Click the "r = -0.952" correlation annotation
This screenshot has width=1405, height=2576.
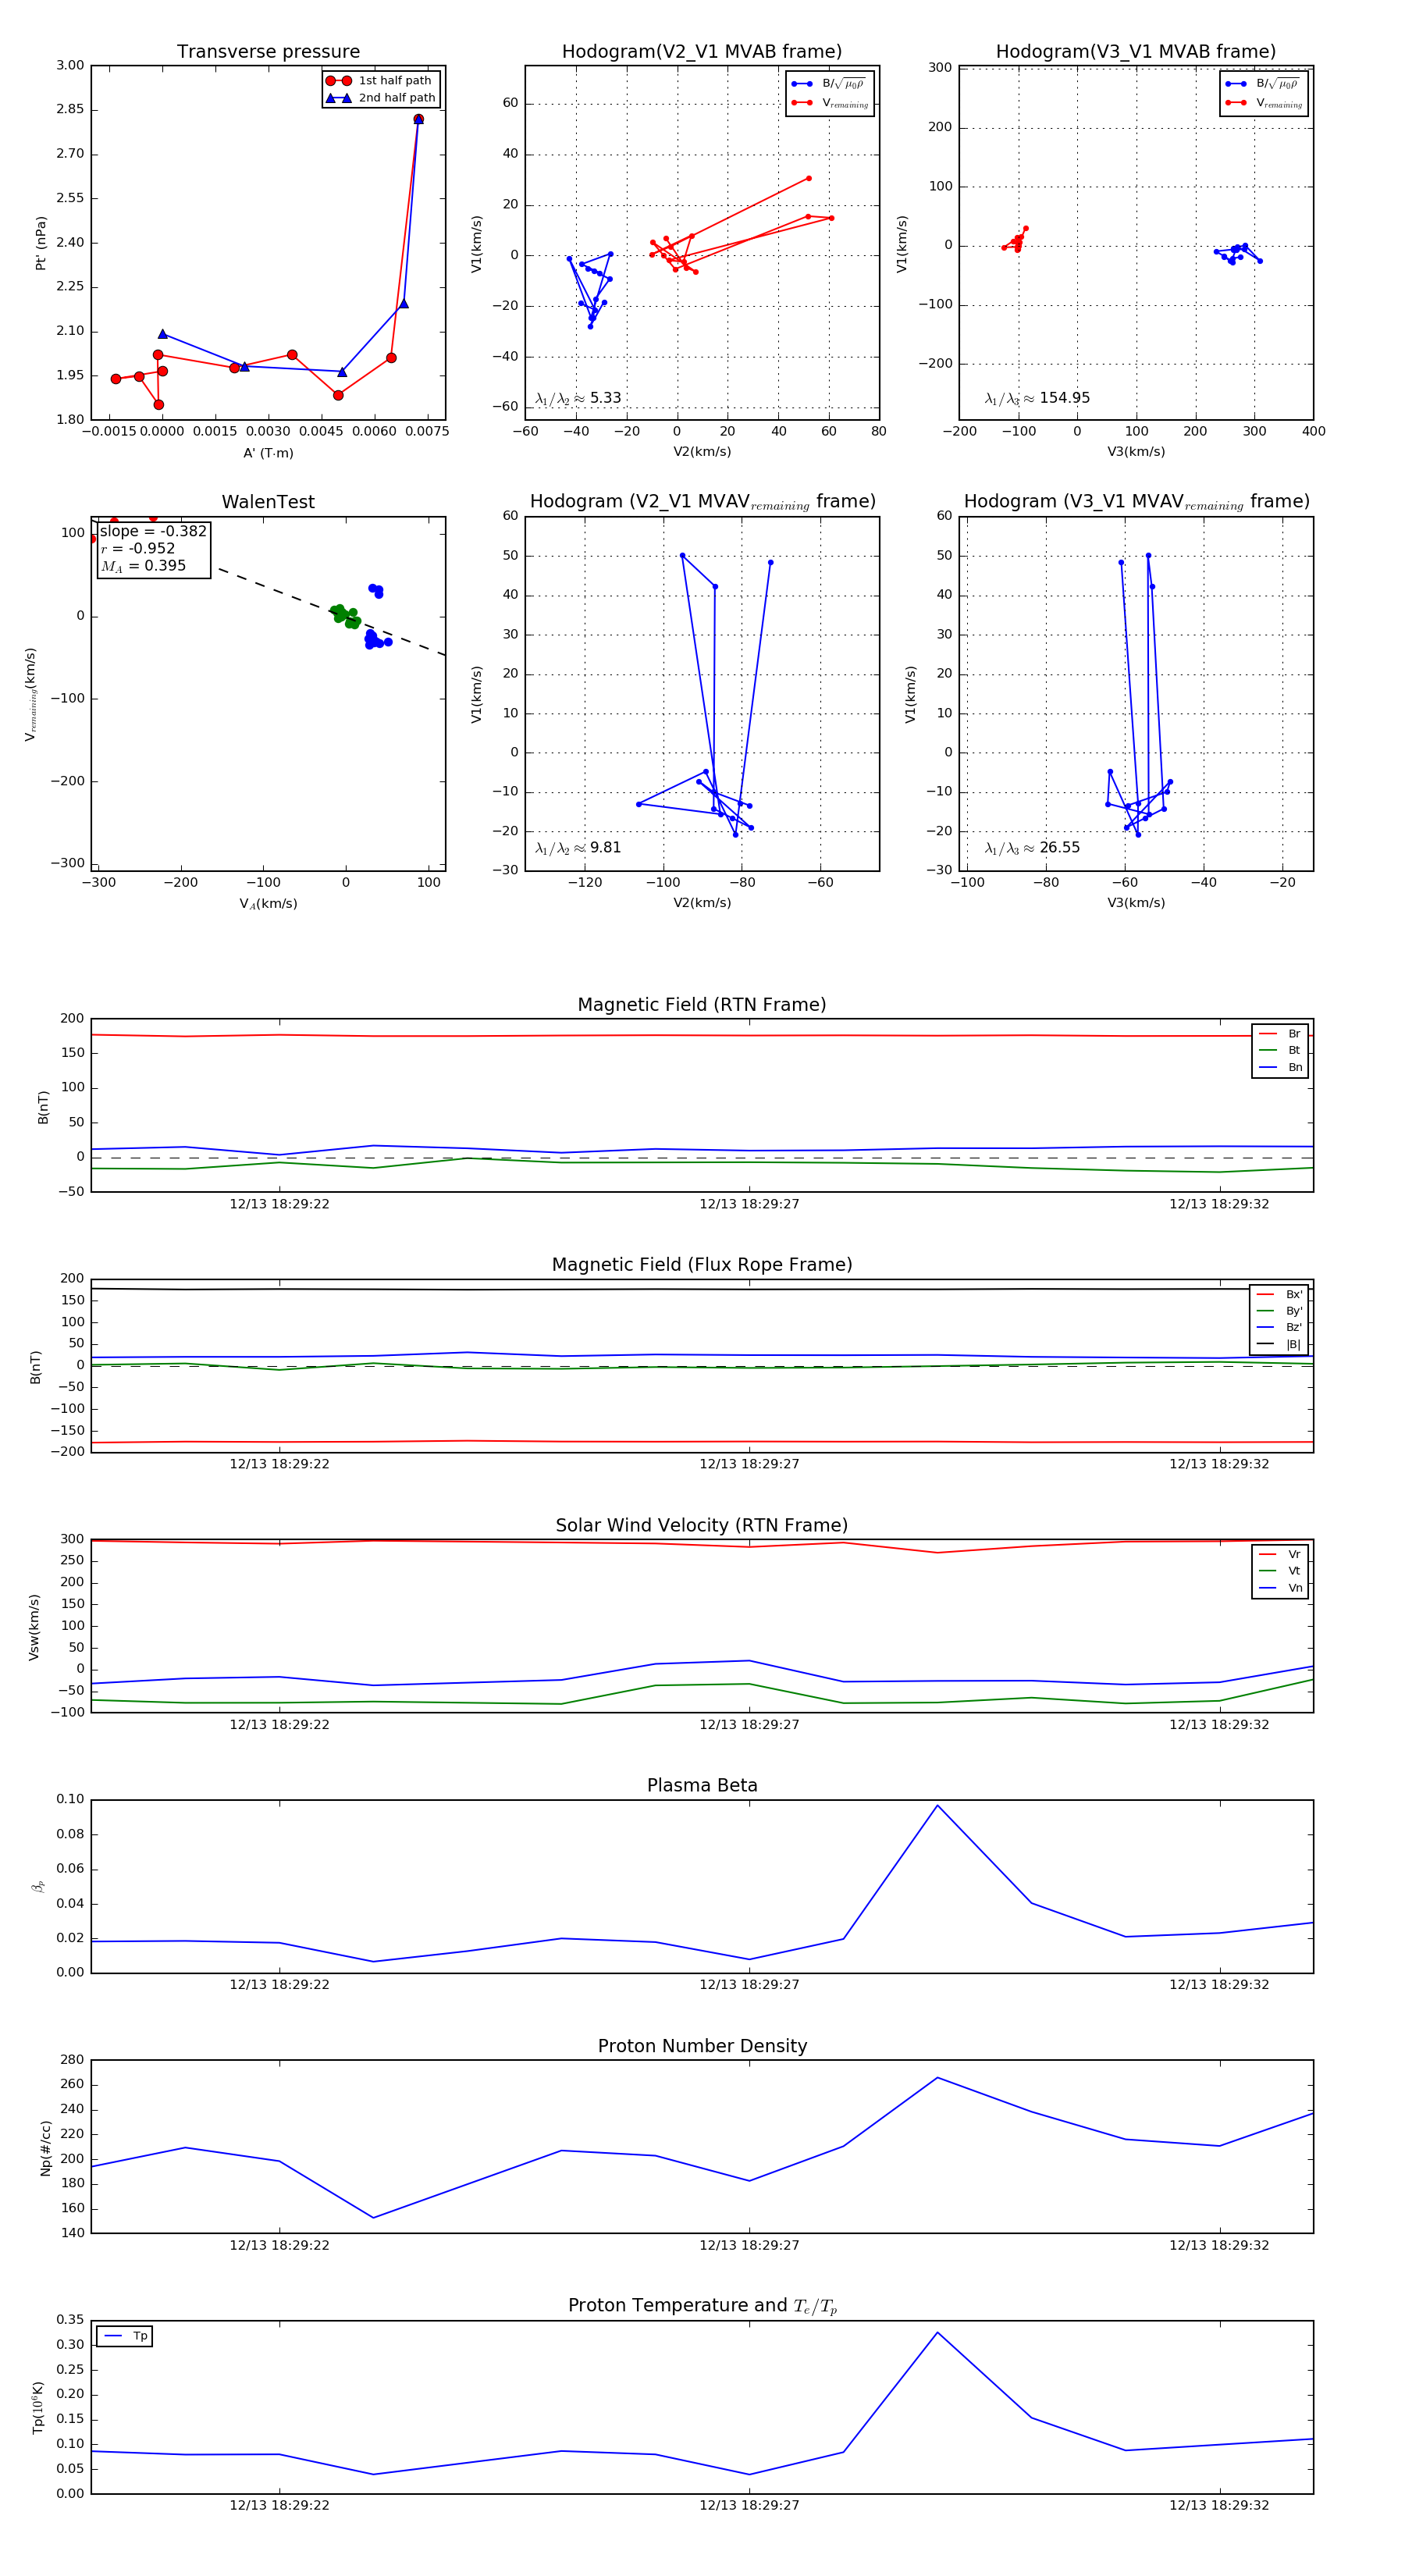(x=138, y=549)
